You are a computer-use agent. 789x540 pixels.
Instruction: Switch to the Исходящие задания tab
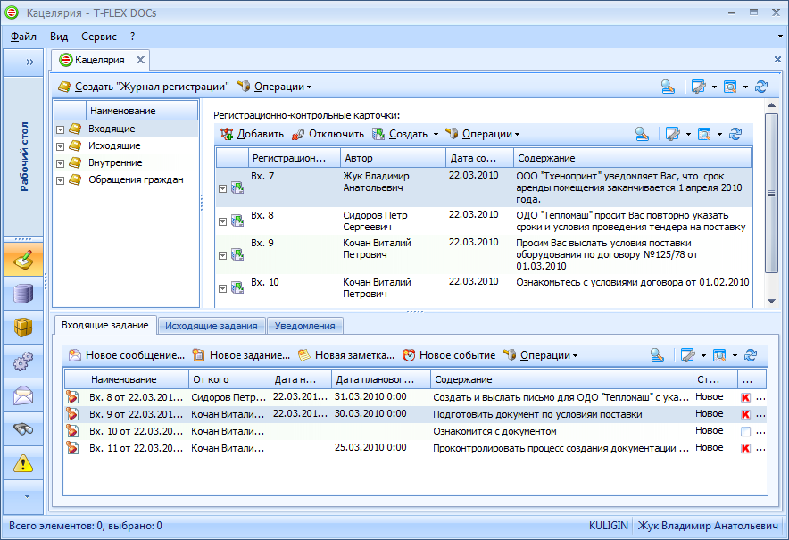pos(212,326)
